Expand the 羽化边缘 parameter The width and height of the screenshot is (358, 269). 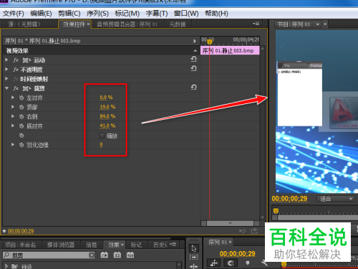tap(13, 144)
